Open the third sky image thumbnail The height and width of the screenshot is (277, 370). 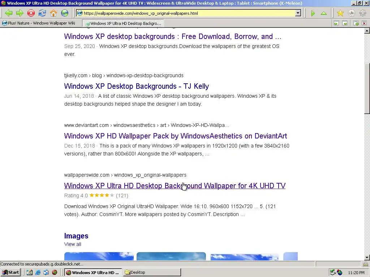click(x=244, y=257)
